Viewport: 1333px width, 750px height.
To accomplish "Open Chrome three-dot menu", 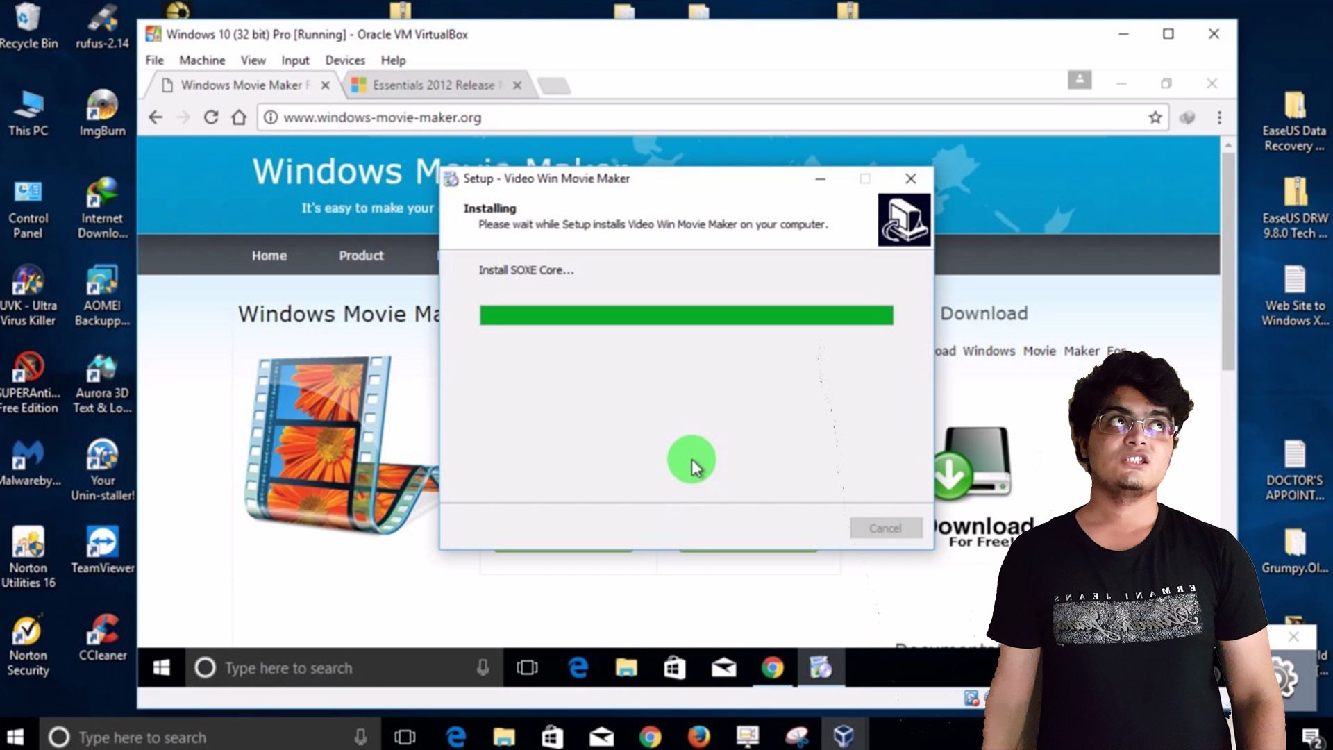I will click(1219, 117).
